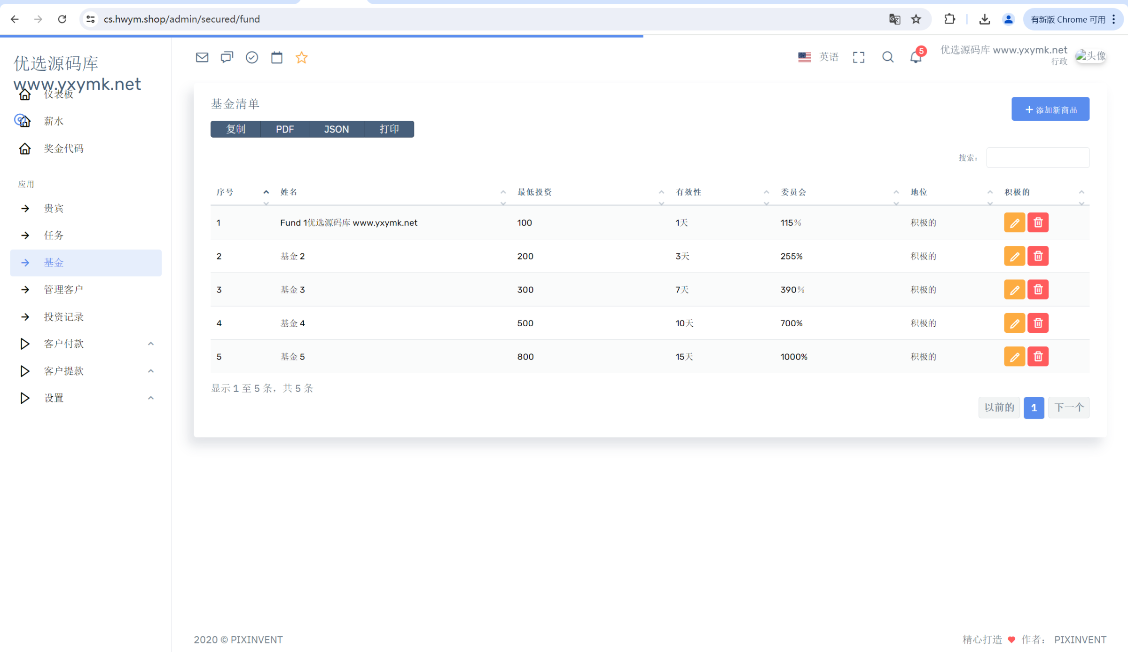Open notifications bell with badge 5

tap(916, 57)
